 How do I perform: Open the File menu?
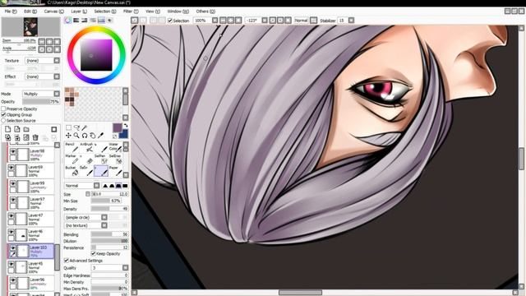point(11,12)
